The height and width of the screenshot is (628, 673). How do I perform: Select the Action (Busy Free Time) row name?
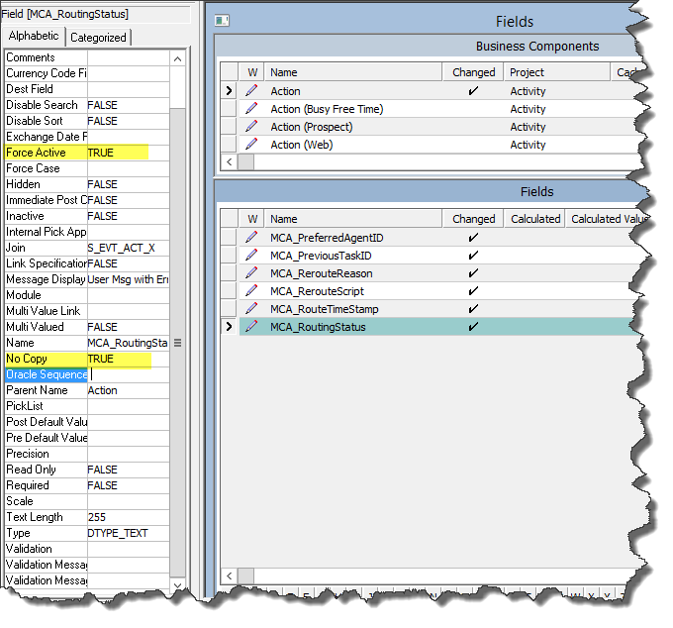click(327, 109)
